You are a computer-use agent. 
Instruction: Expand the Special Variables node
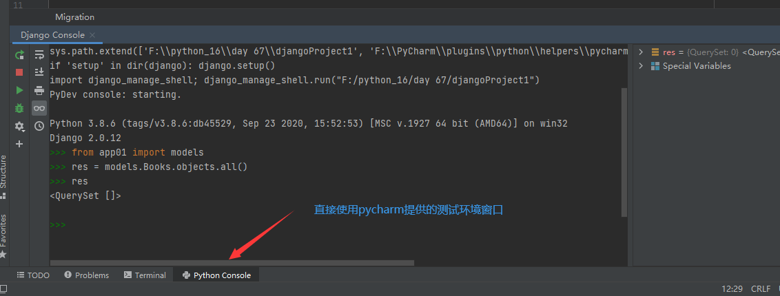pos(641,66)
